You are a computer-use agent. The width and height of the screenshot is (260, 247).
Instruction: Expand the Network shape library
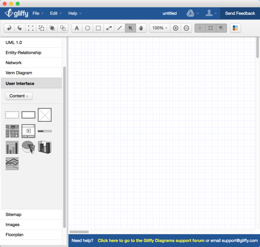pyautogui.click(x=31, y=63)
